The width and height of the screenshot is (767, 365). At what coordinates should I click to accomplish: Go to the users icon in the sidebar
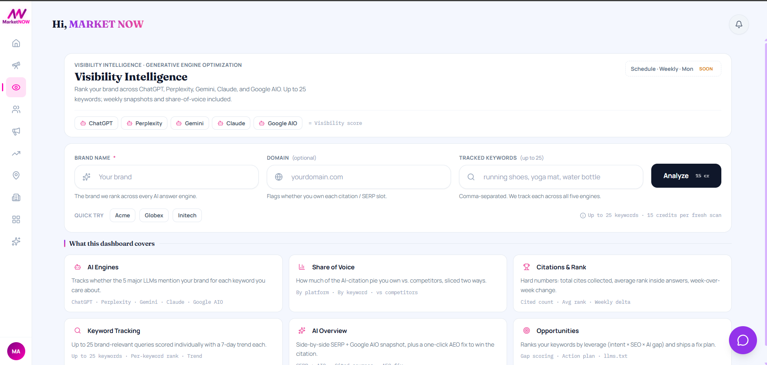16,109
